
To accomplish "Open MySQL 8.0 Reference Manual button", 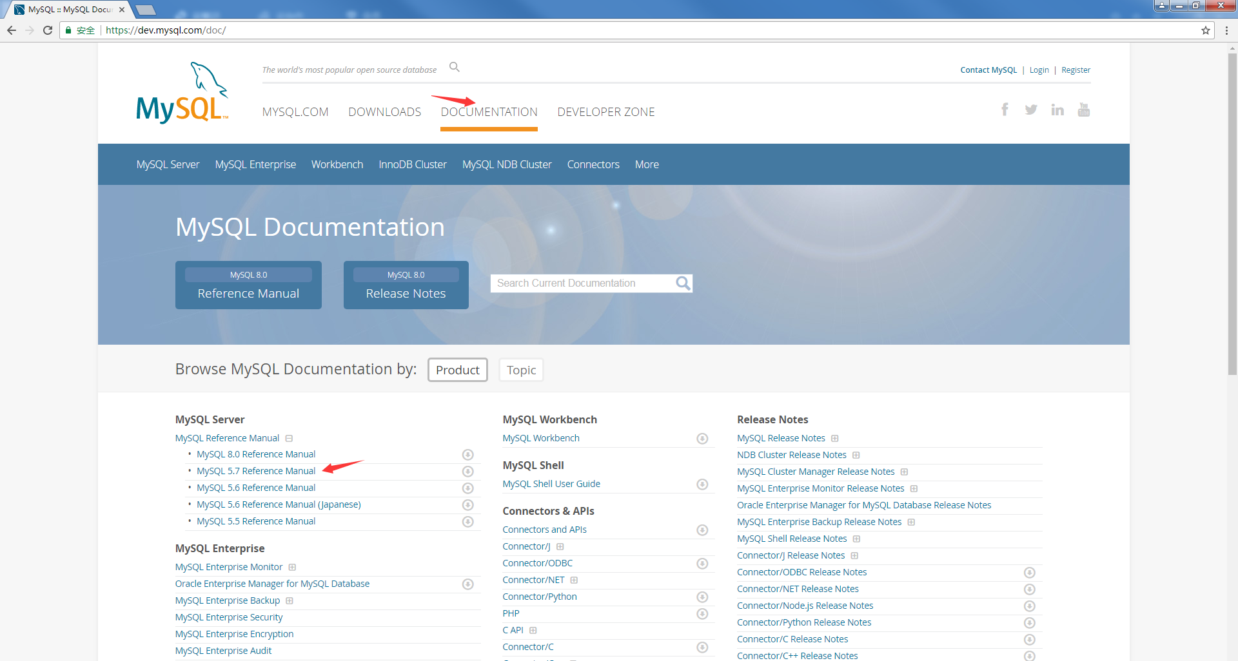I will (x=248, y=285).
